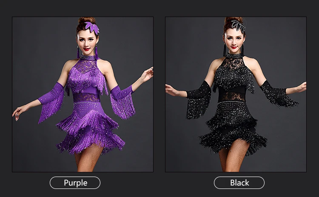Click the black dress rhinestone collar
Viewport: 319px width, 197px height.
234,55
